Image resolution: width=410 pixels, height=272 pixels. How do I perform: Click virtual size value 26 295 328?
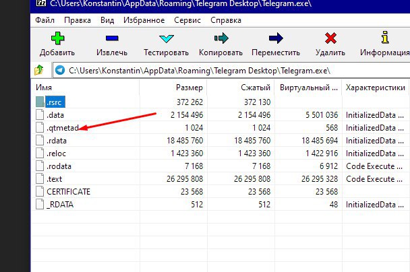[x=320, y=179]
